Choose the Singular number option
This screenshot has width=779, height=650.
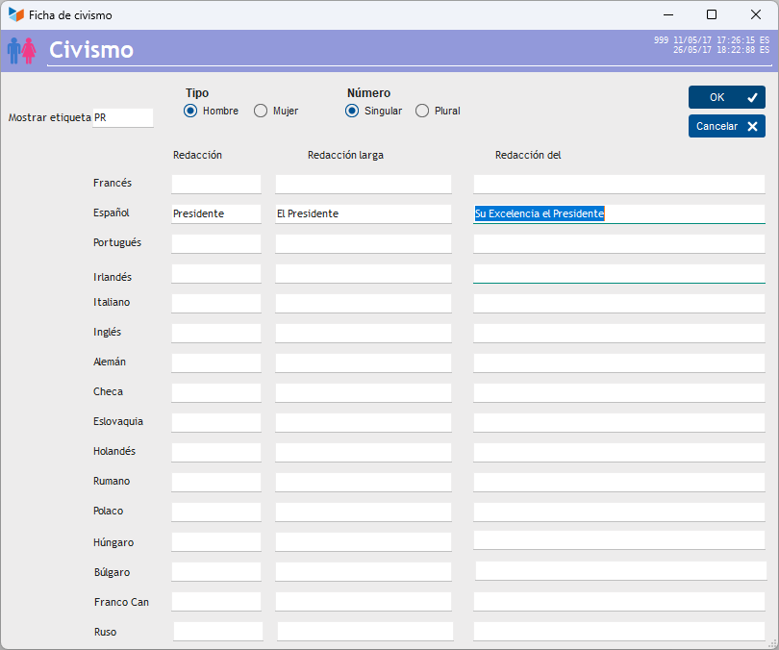pyautogui.click(x=352, y=111)
